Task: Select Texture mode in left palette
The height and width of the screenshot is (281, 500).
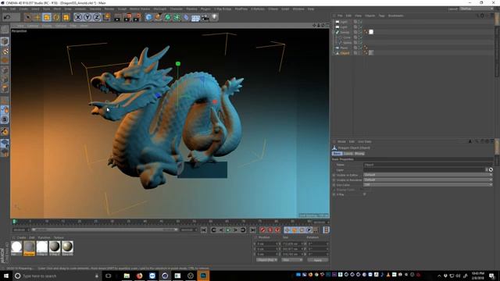Action: 5,52
